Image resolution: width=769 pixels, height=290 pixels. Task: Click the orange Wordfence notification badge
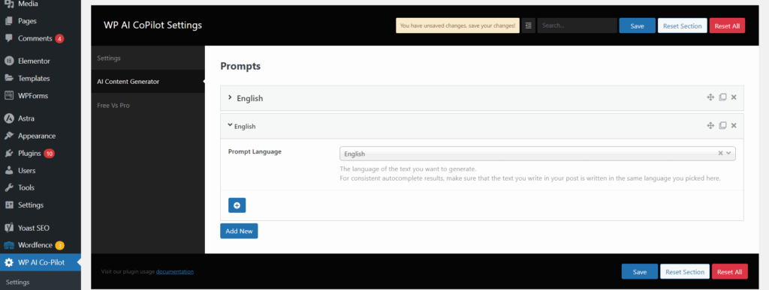[x=59, y=246]
